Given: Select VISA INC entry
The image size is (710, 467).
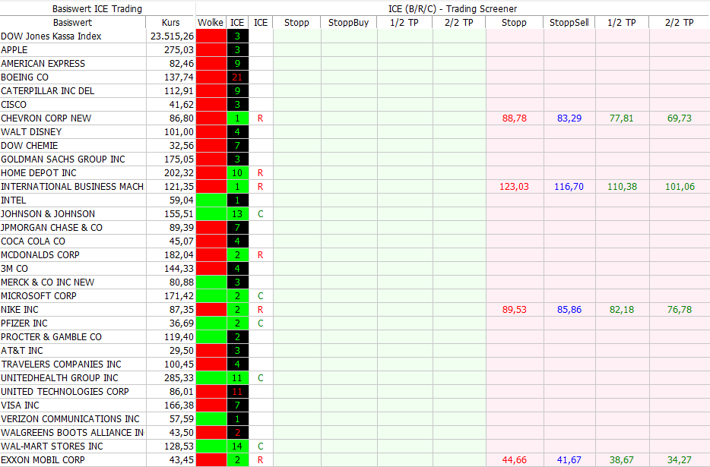Looking at the screenshot, I should [20, 405].
